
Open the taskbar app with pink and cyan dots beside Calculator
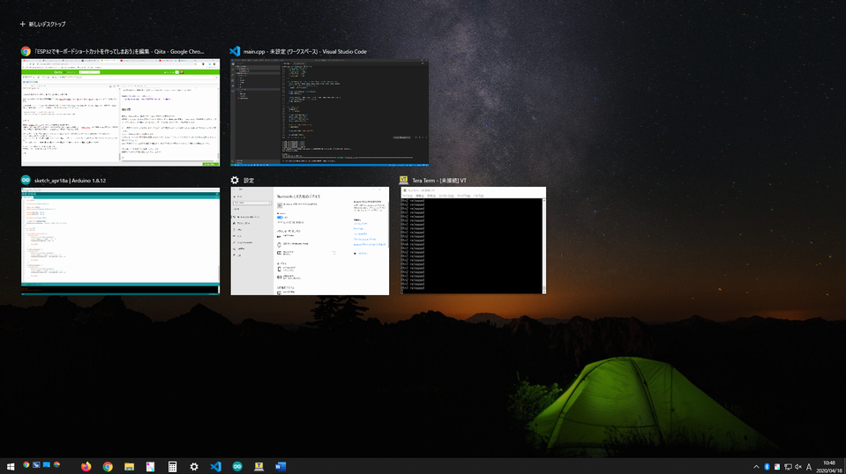151,466
